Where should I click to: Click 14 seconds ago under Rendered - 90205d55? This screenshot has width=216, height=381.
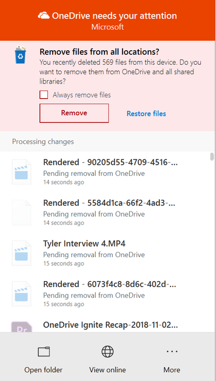coord(64,182)
